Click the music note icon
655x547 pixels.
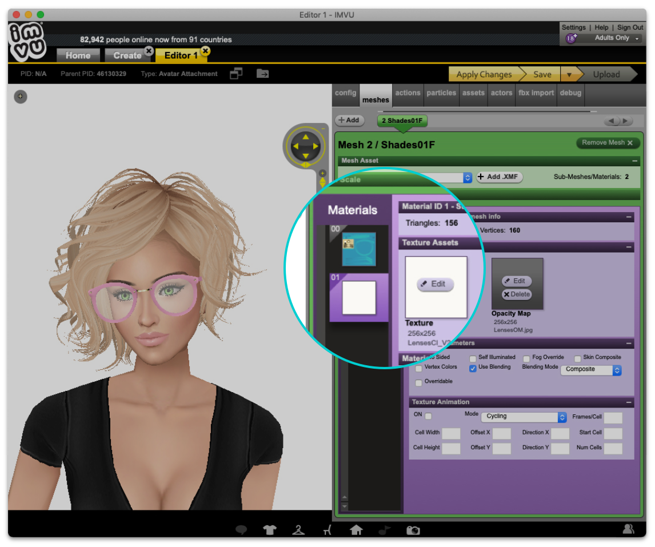point(384,530)
